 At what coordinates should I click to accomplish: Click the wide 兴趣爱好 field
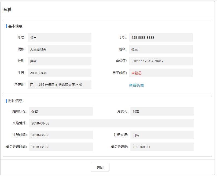click(x=111, y=123)
